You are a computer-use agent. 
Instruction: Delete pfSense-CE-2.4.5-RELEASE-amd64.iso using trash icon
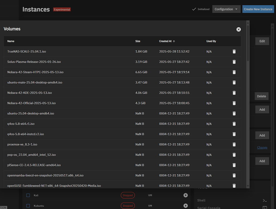(234, 165)
